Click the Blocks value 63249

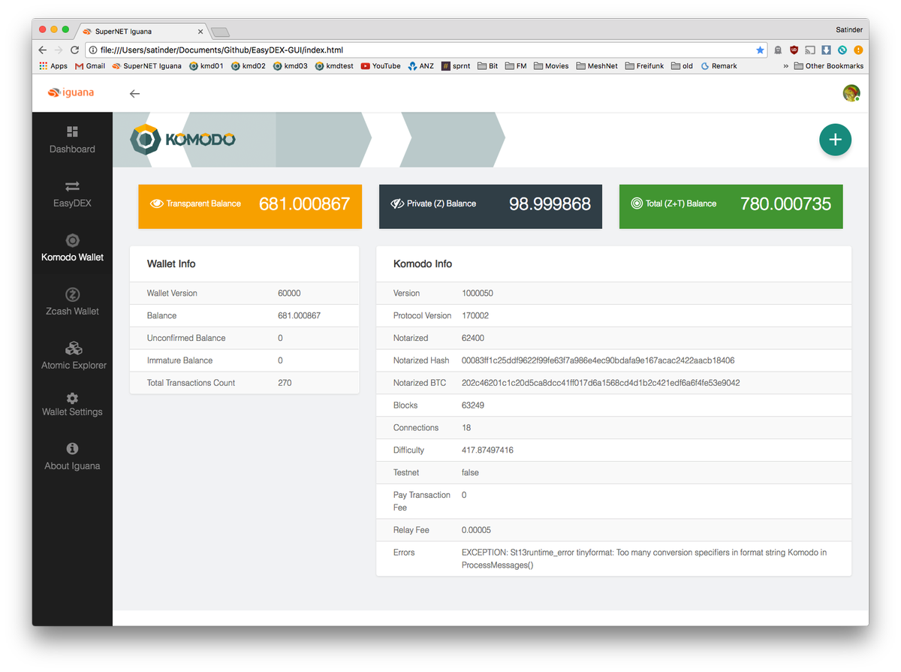[473, 405]
